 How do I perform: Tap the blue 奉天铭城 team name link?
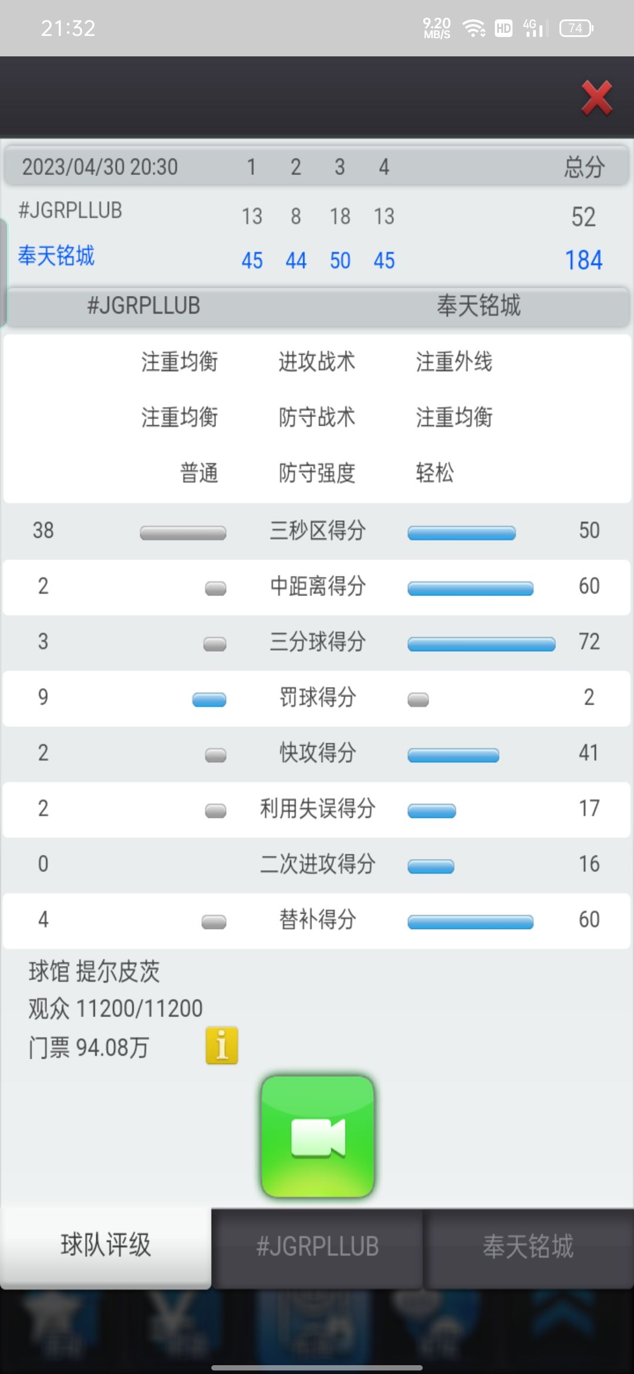point(56,256)
